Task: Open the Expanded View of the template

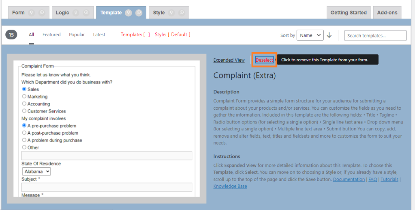Action: [229, 60]
